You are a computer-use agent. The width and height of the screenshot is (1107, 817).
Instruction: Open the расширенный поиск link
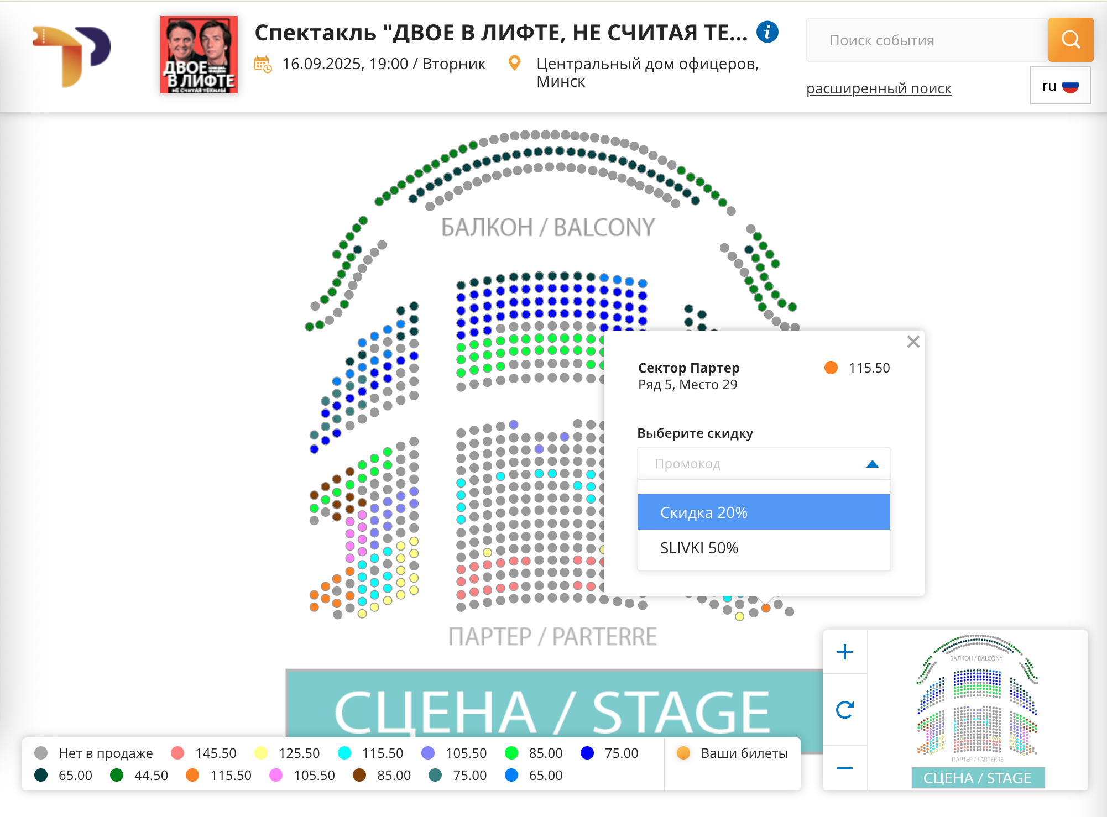click(x=879, y=88)
